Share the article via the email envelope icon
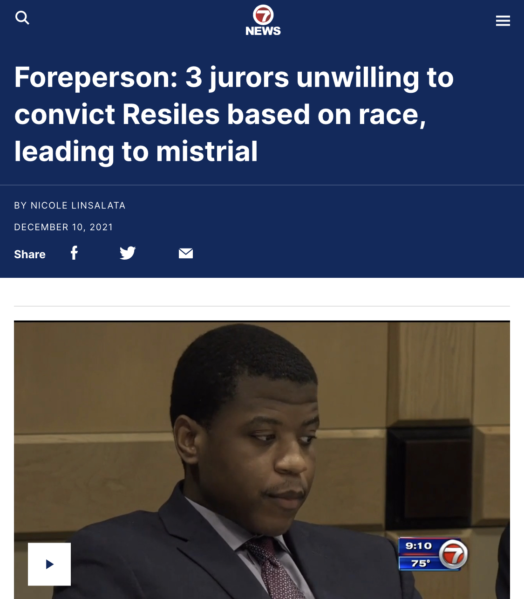The image size is (524, 599). pyautogui.click(x=186, y=253)
